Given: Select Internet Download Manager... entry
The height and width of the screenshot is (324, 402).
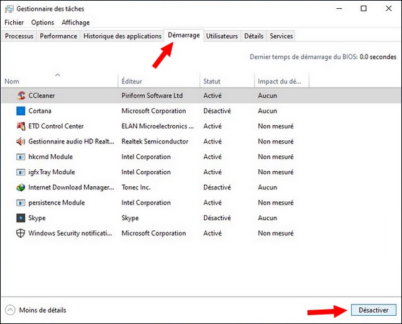Looking at the screenshot, I should [71, 187].
